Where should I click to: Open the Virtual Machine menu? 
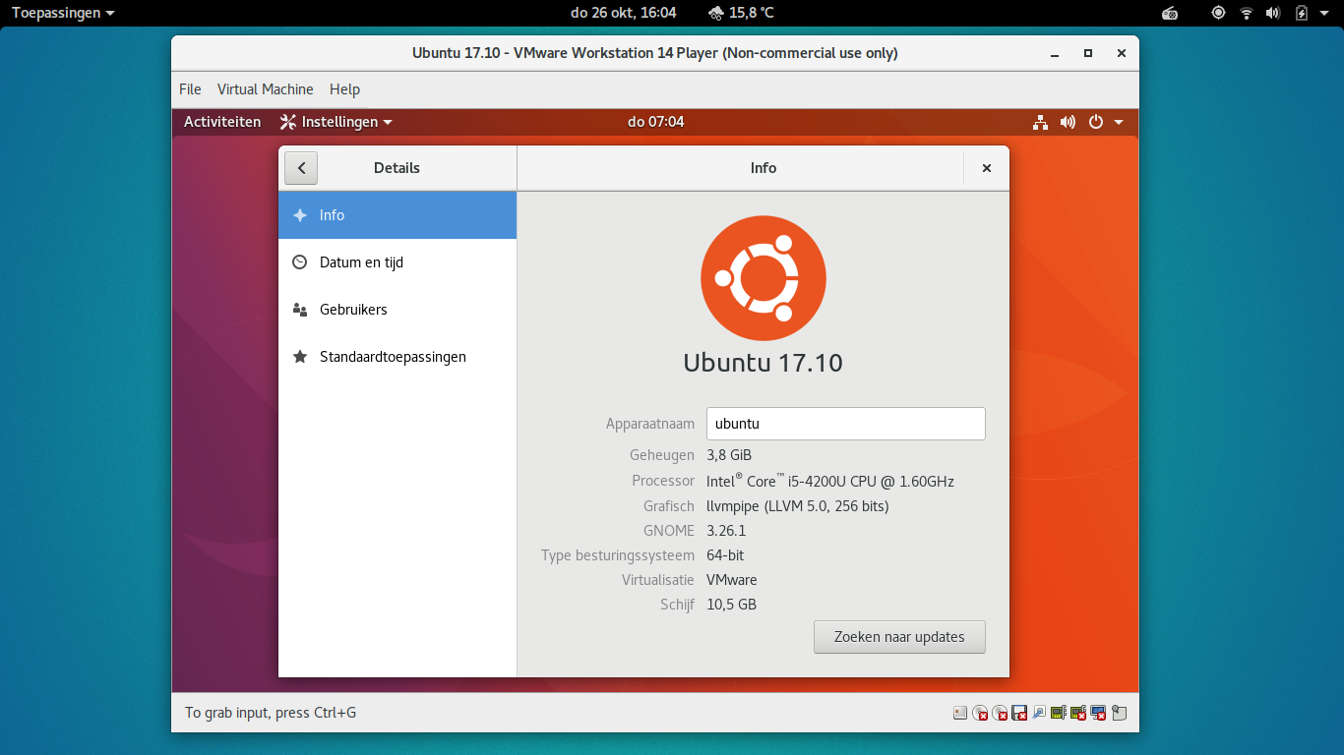[266, 89]
